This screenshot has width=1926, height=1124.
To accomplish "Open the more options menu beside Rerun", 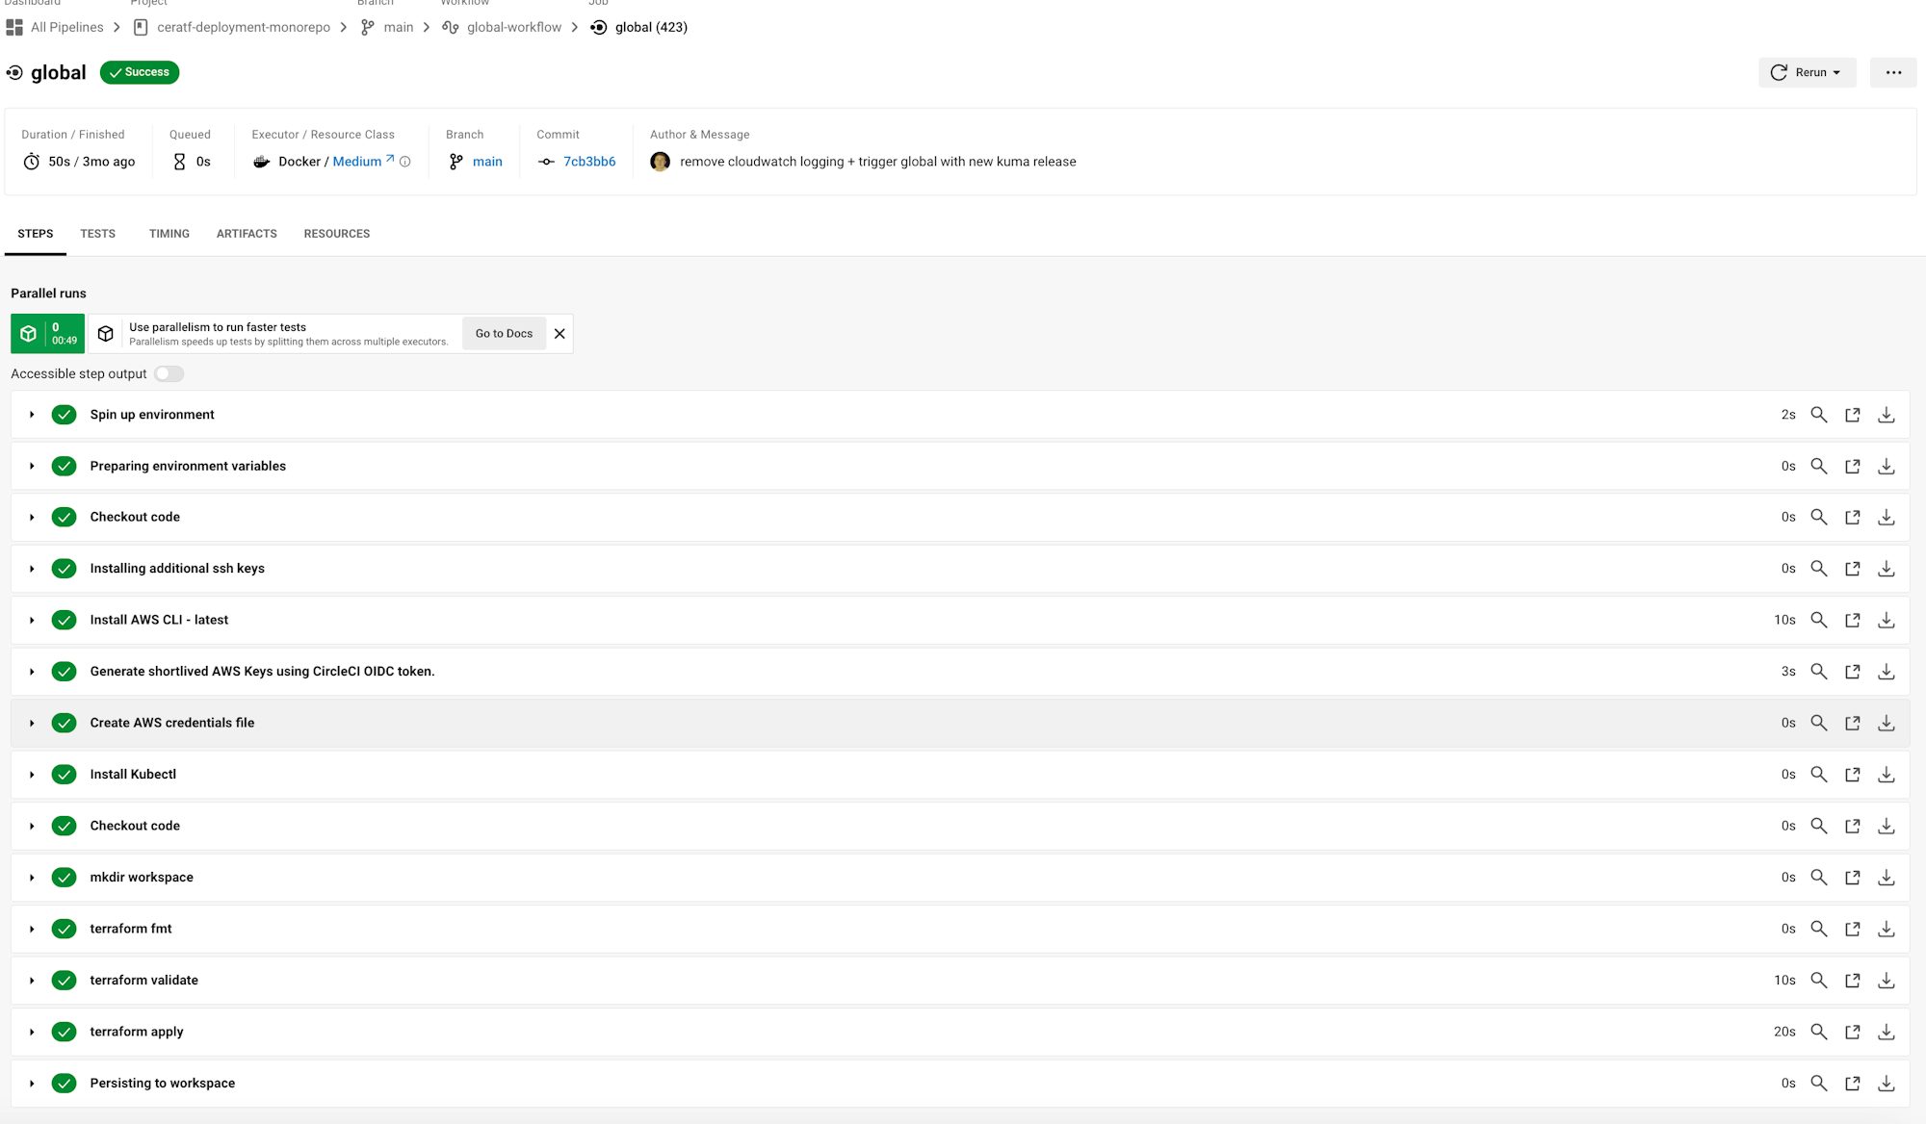I will (1893, 72).
